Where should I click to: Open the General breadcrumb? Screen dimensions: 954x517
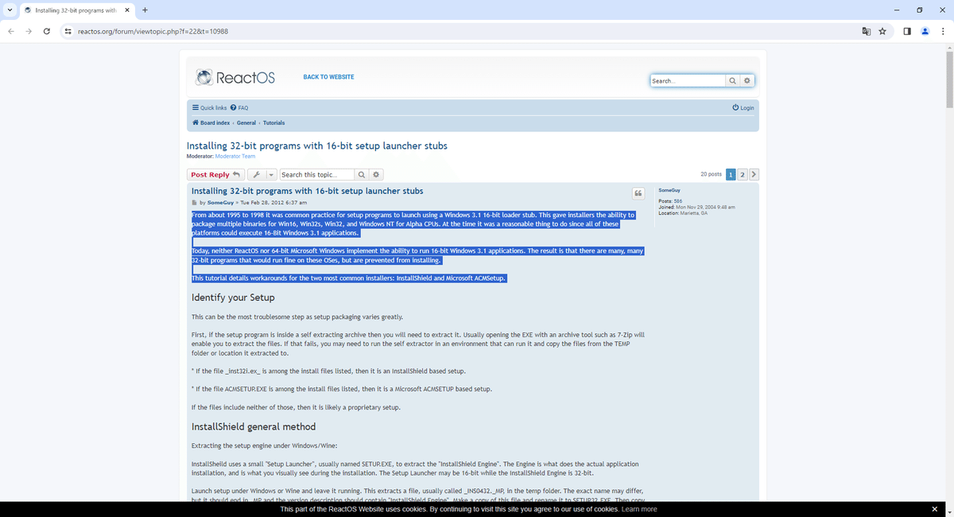coord(246,122)
